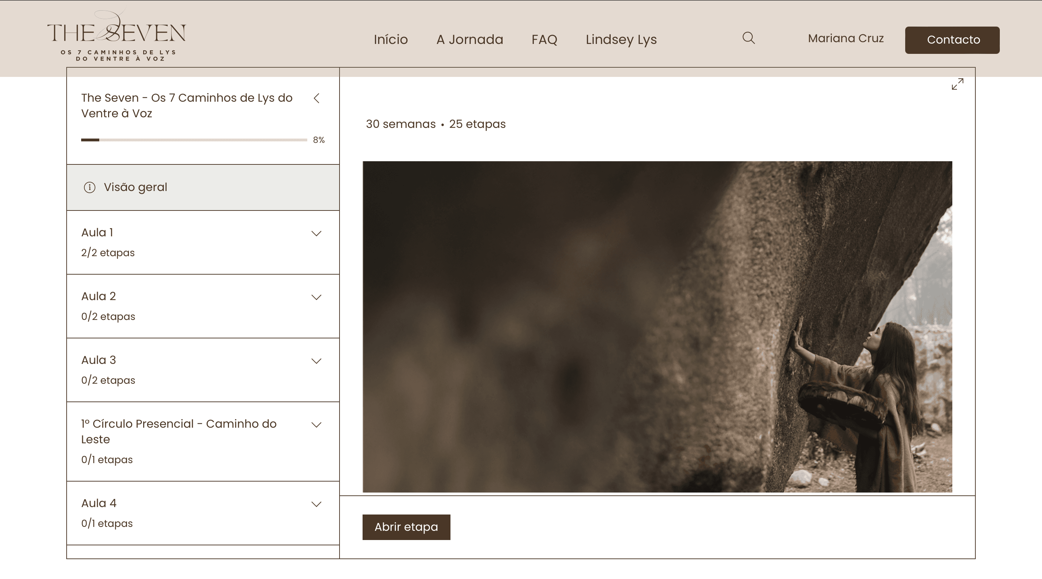Expand the Aula 1 section
The width and height of the screenshot is (1042, 579).
316,233
